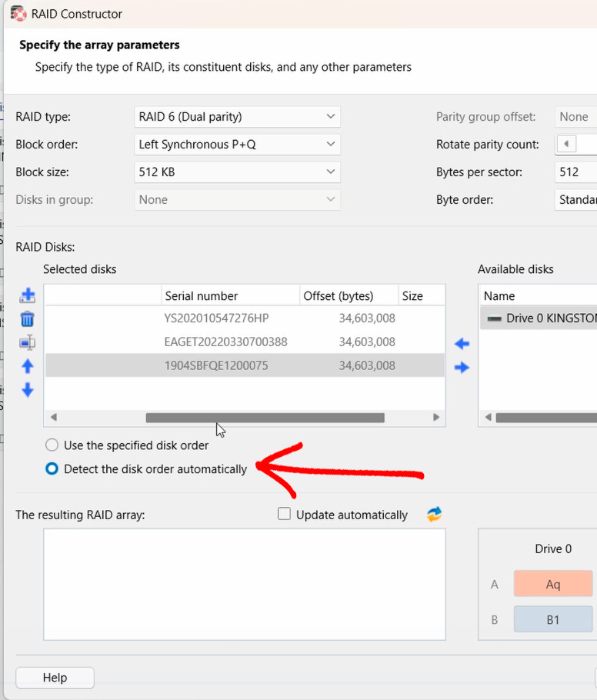The image size is (597, 700).
Task: Click the Offset (bytes) column header
Action: (349, 296)
